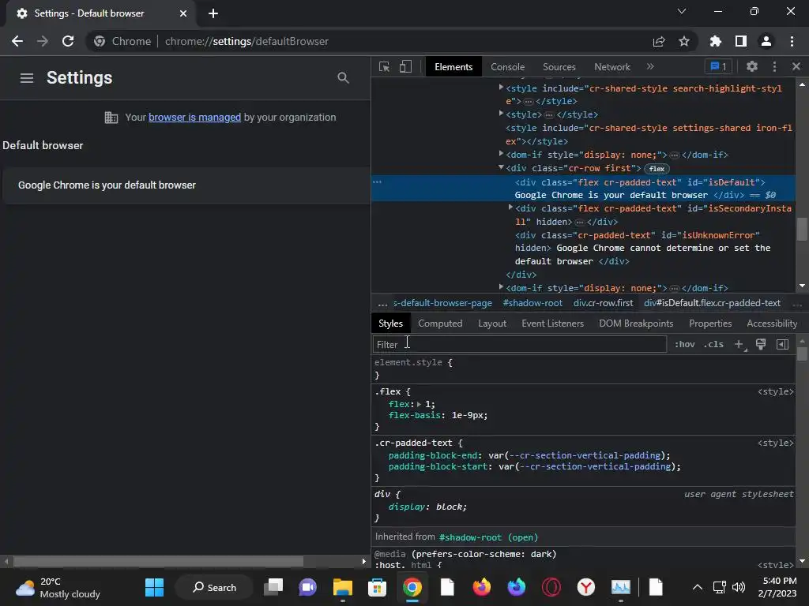Screen dimensions: 809x606
Task: Expand the style include cr-shared-style search-highlight node
Action: click(501, 88)
